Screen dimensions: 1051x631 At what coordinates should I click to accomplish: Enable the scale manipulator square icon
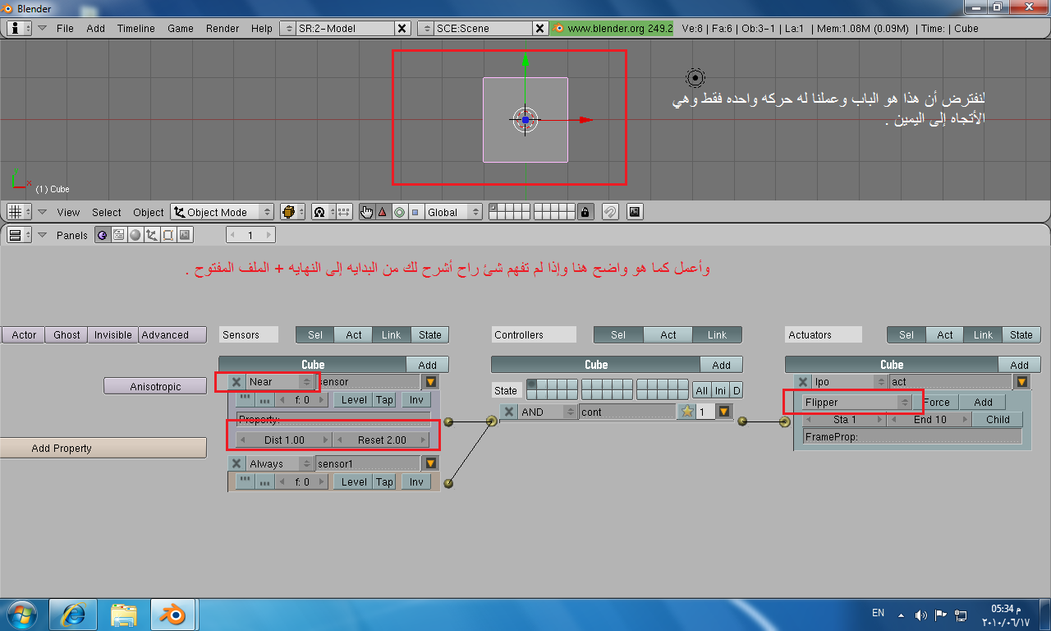click(x=415, y=212)
